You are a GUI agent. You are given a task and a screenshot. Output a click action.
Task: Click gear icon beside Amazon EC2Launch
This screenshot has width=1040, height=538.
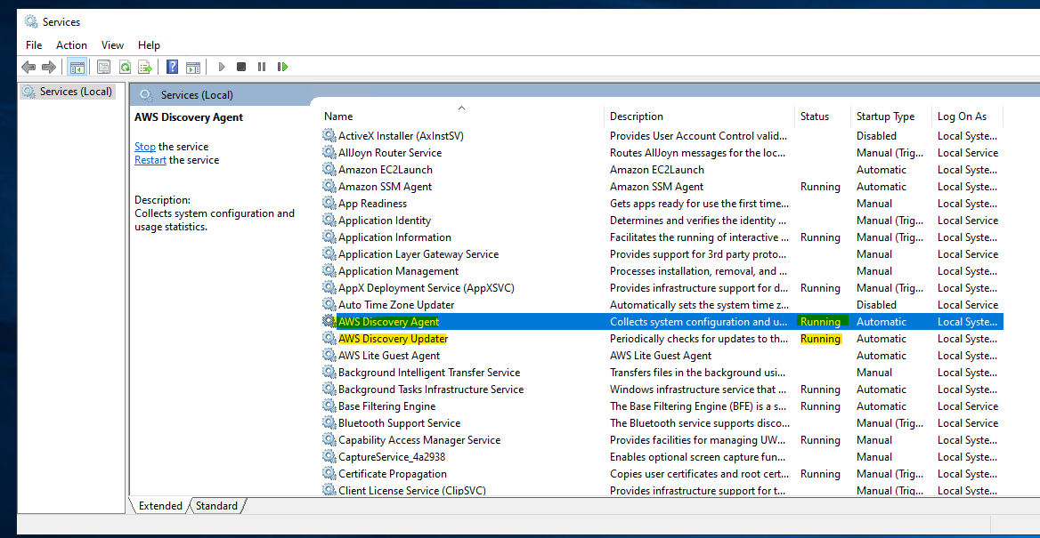click(329, 170)
